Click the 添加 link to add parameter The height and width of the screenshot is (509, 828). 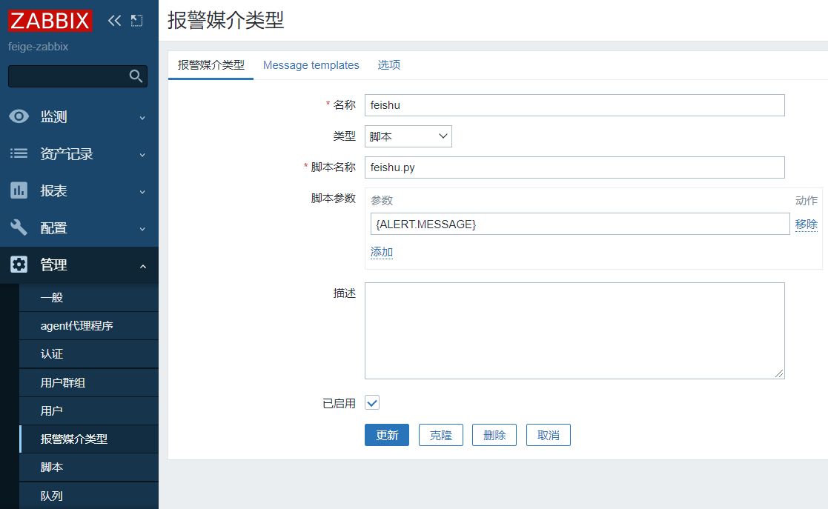(x=382, y=252)
